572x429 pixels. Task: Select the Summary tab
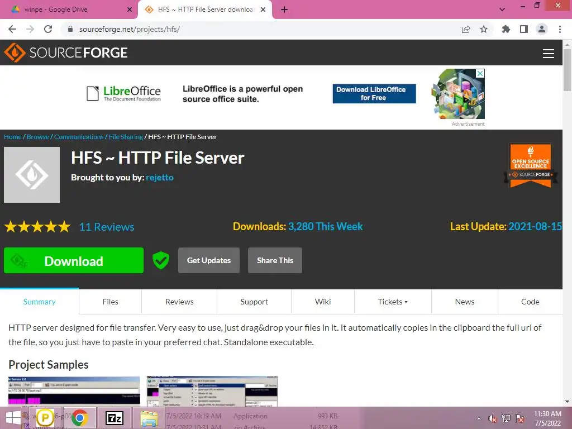pyautogui.click(x=40, y=302)
